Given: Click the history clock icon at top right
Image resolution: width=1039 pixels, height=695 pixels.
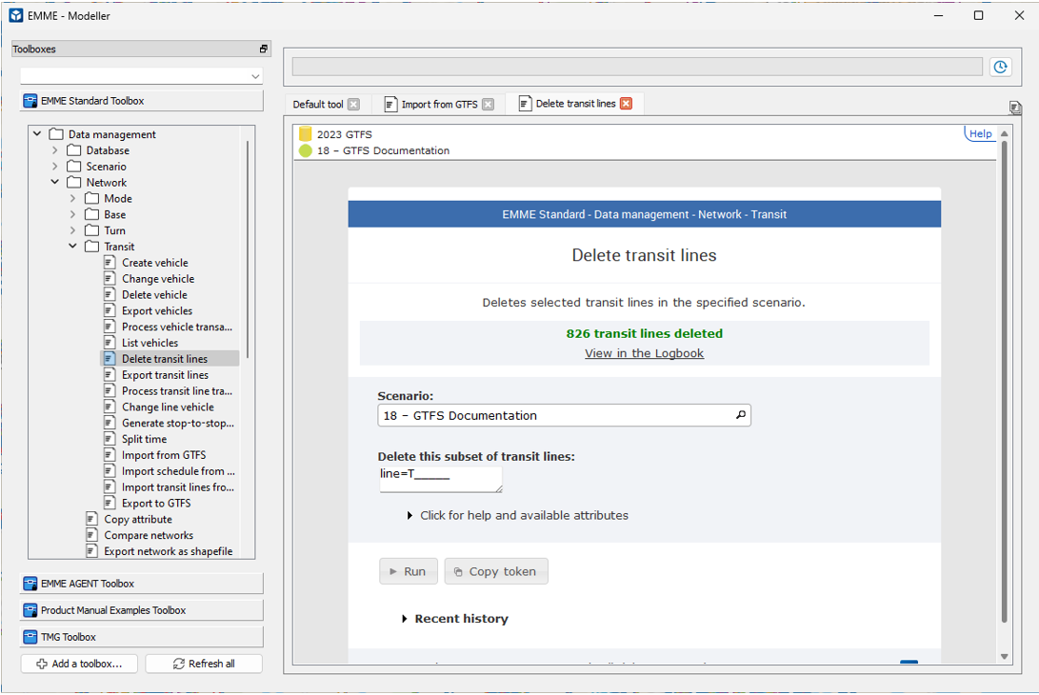Looking at the screenshot, I should pos(1000,67).
